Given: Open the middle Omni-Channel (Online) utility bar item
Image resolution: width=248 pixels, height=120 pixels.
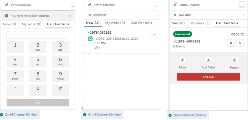Looking at the screenshot, I should 102,115.
